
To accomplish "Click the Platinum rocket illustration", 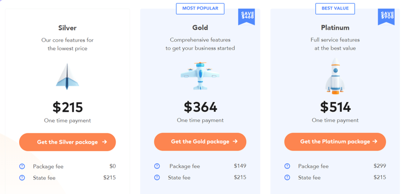I will (335, 76).
